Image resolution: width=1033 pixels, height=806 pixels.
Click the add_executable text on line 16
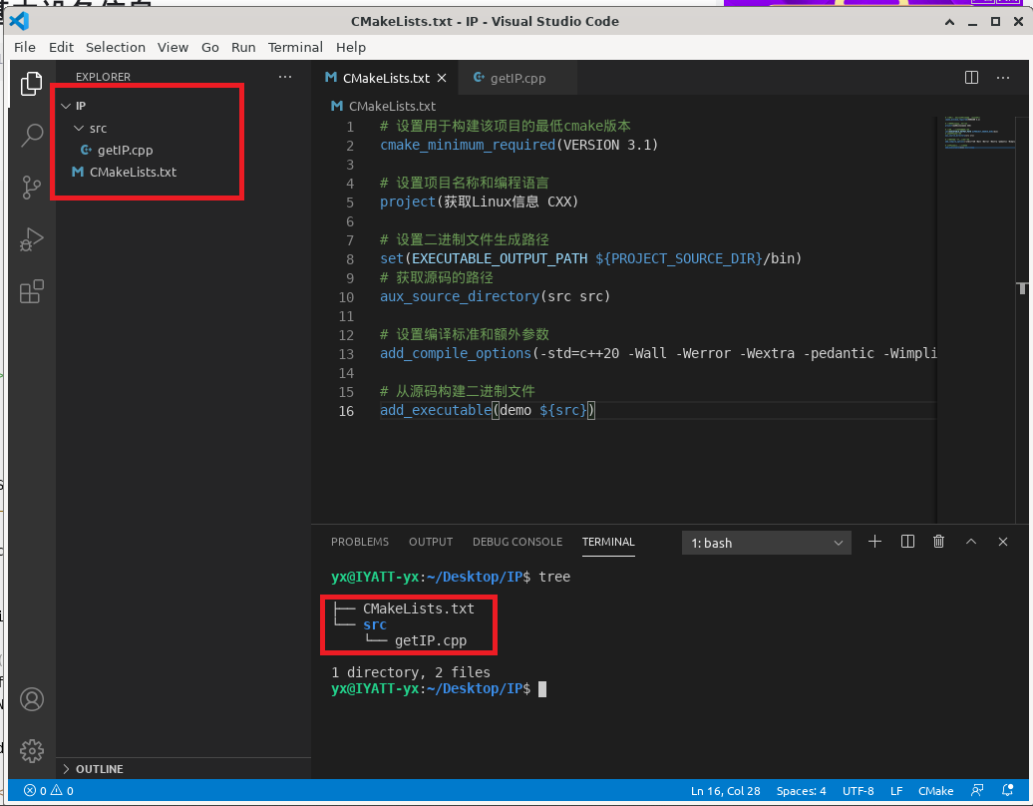[x=436, y=411]
